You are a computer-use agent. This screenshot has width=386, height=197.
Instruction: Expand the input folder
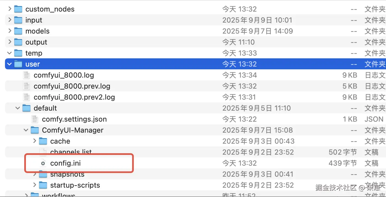point(10,20)
